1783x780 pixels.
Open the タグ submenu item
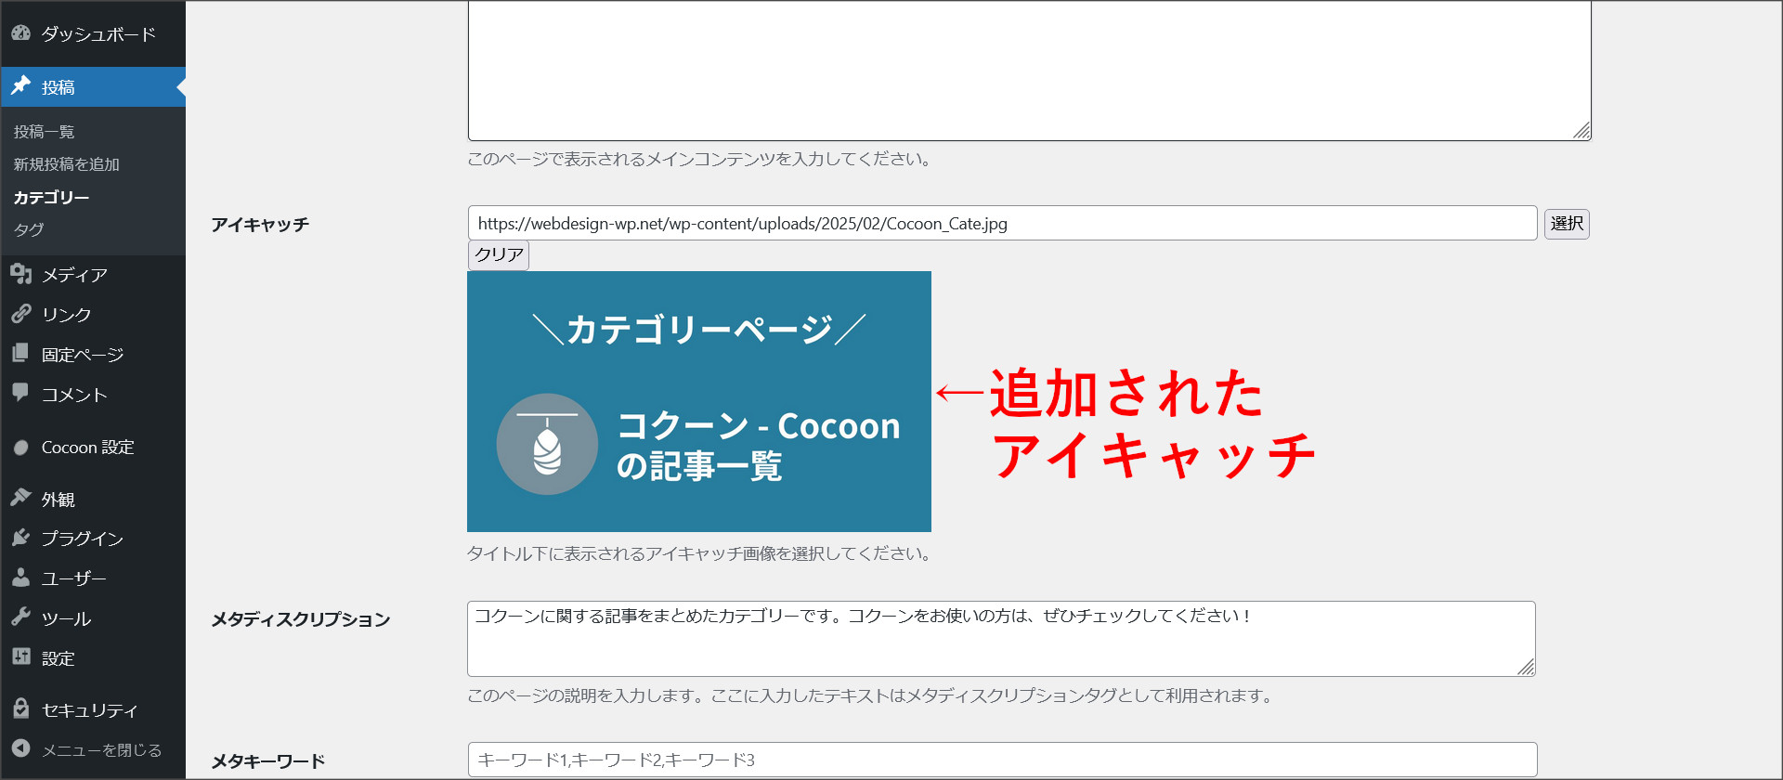click(x=29, y=229)
